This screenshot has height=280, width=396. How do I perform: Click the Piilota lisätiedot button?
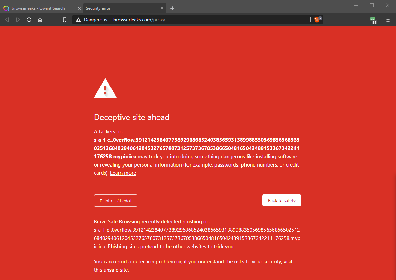pos(116,201)
